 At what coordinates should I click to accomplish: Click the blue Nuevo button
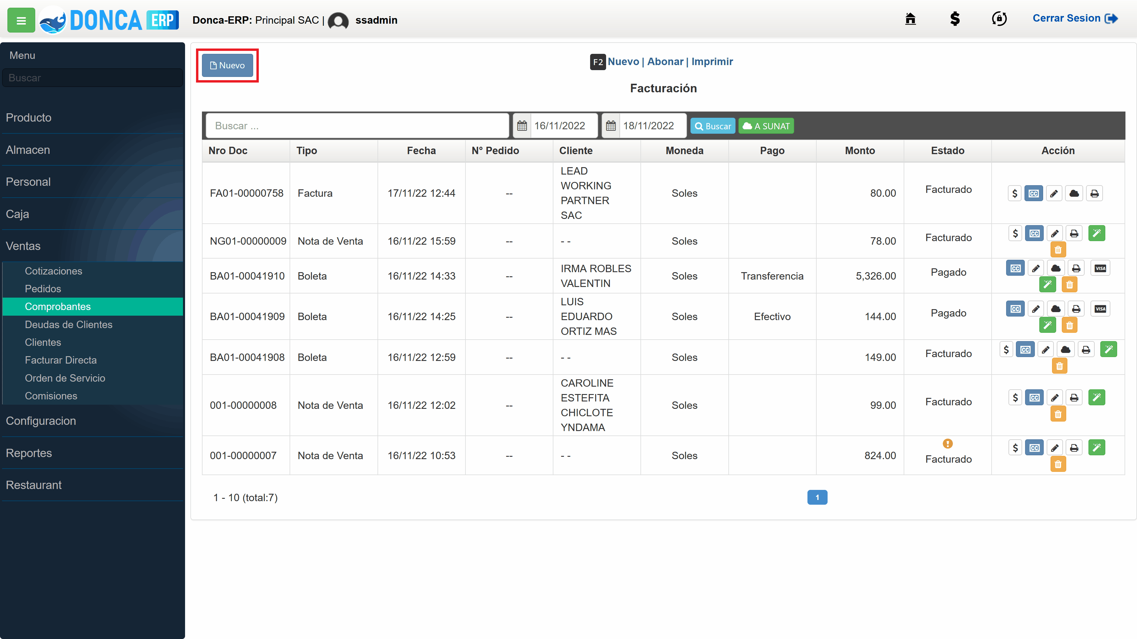coord(227,65)
